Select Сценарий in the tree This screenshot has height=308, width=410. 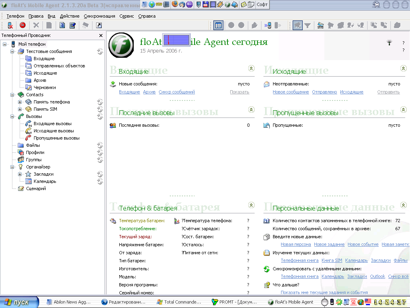click(36, 188)
